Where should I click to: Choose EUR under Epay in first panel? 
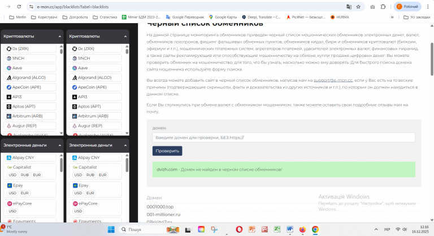[25, 193]
